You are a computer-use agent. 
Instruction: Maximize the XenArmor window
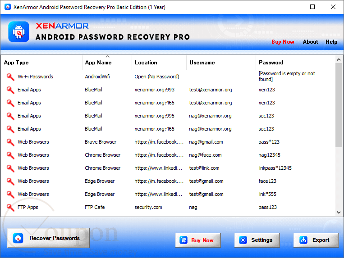312,7
